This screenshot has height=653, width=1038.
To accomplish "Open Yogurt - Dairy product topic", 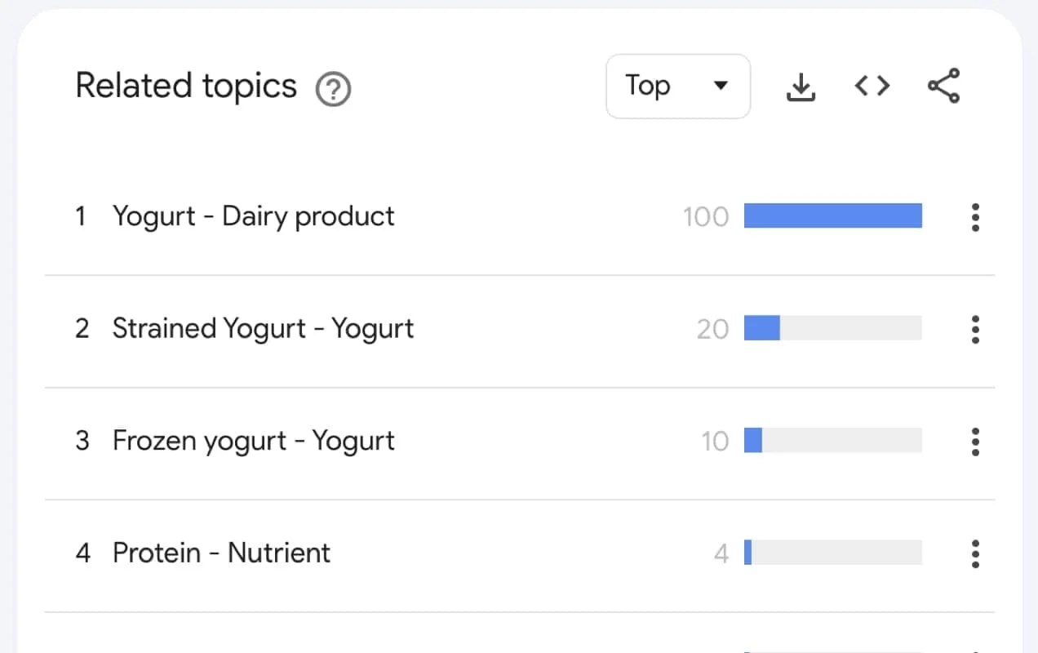I will coord(253,217).
